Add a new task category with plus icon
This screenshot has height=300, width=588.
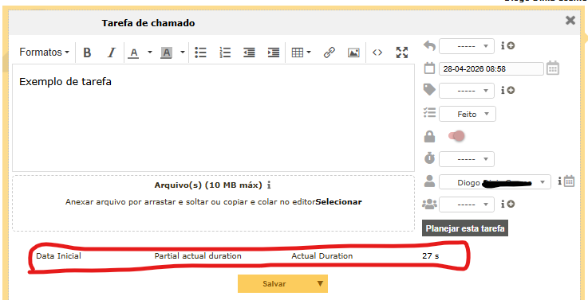click(511, 90)
